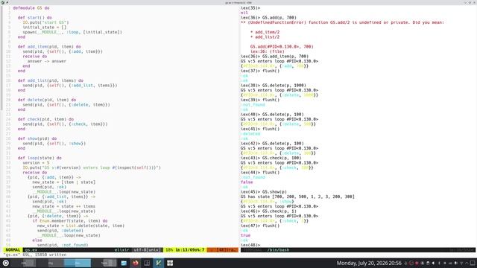Click the gs.ex filename in the statusline

click(31, 250)
